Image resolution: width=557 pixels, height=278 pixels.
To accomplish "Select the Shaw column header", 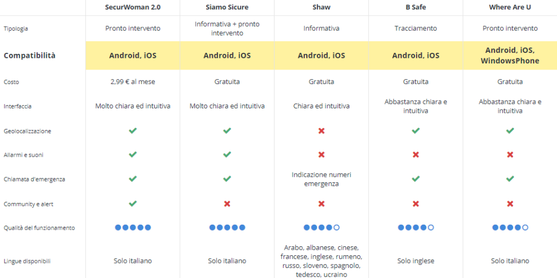I will (321, 7).
